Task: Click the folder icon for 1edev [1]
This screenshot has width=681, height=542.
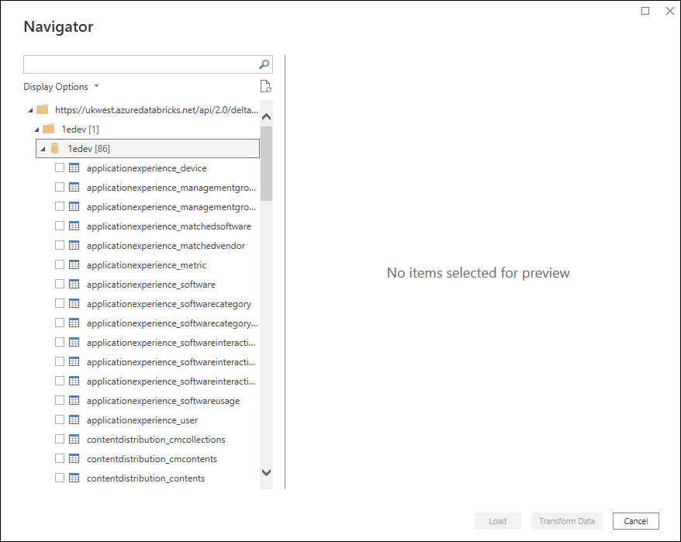Action: point(48,129)
